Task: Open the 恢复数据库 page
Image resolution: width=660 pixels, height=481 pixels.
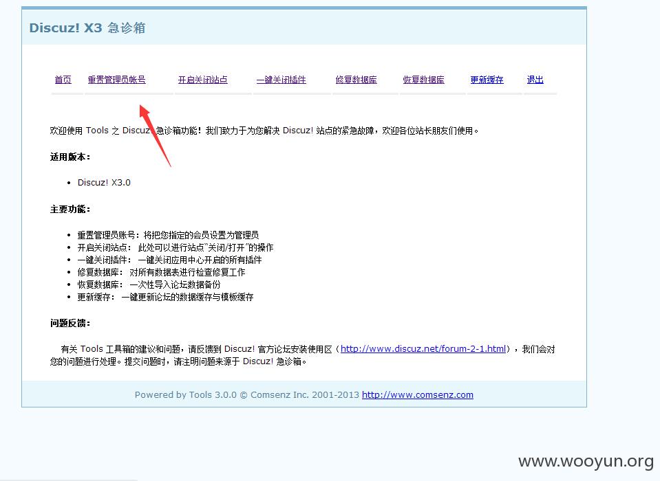Action: pos(423,80)
